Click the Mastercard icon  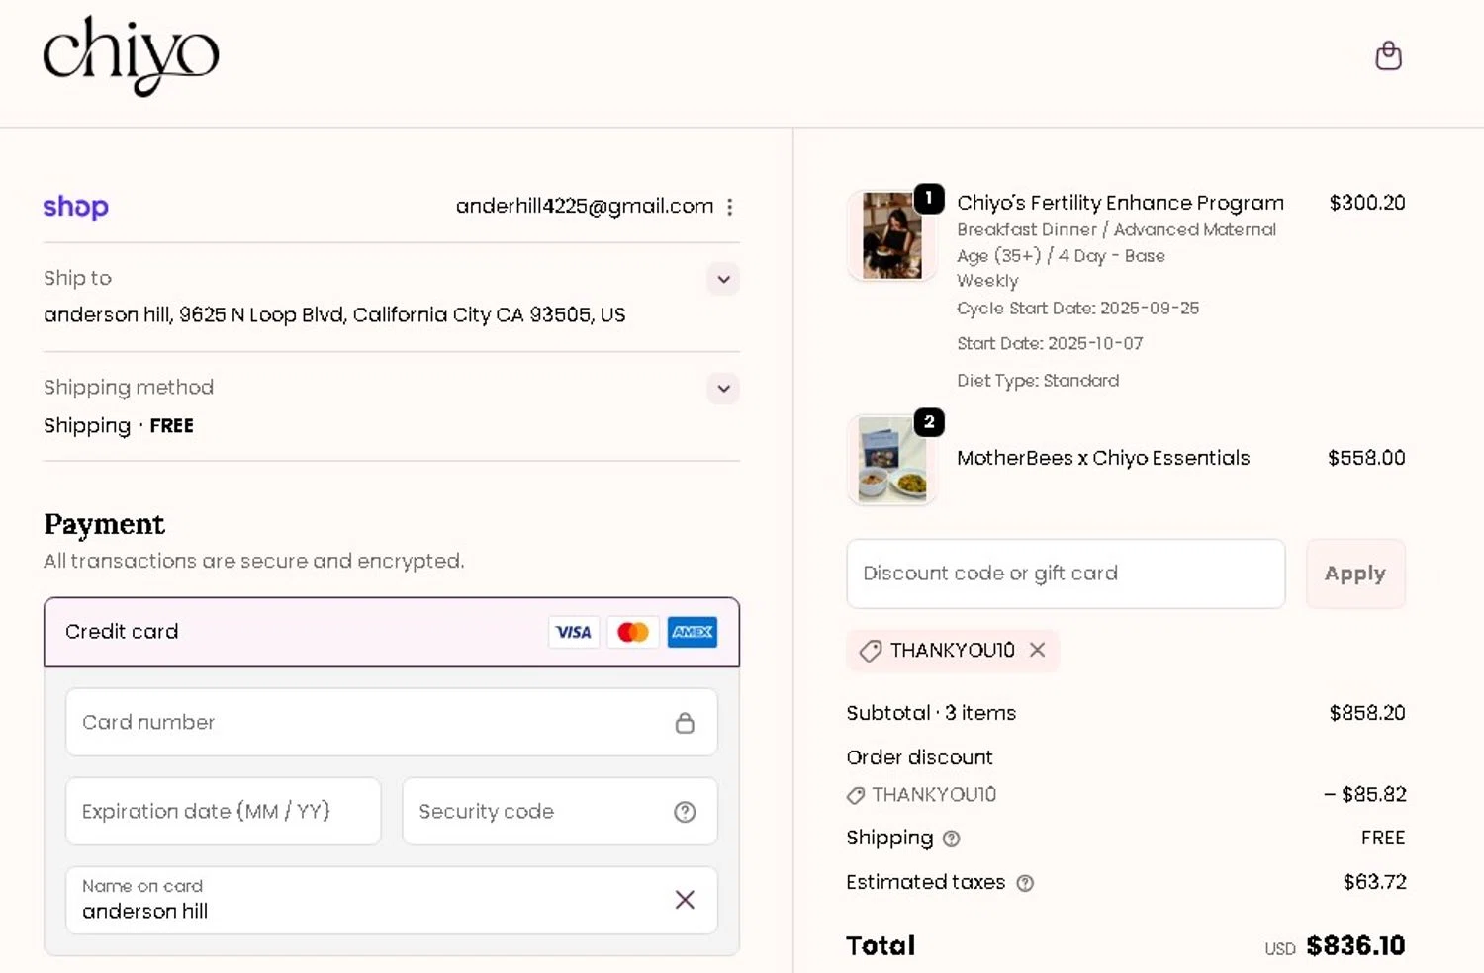[632, 632]
